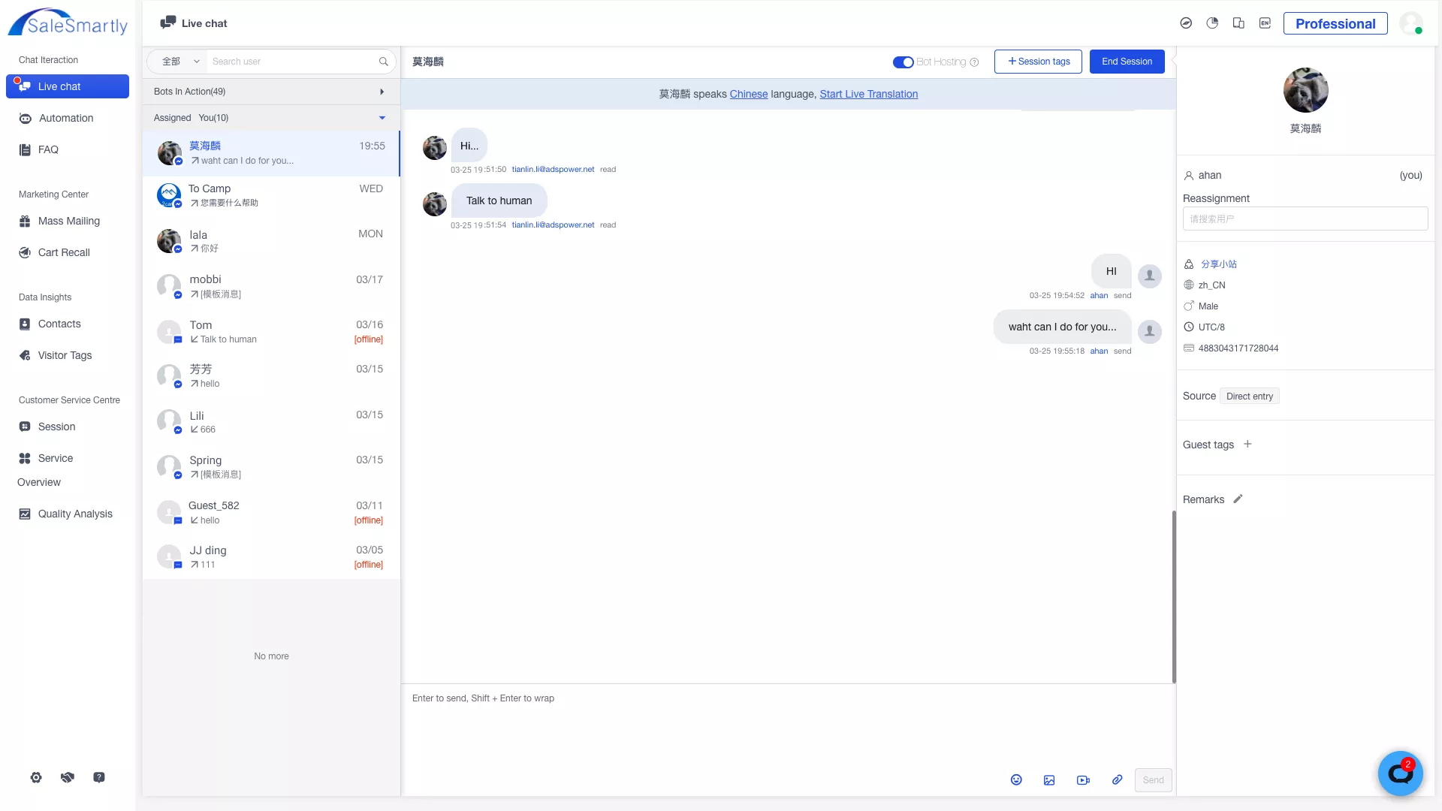Select the JJ ding conversation
The width and height of the screenshot is (1442, 811).
(x=270, y=556)
